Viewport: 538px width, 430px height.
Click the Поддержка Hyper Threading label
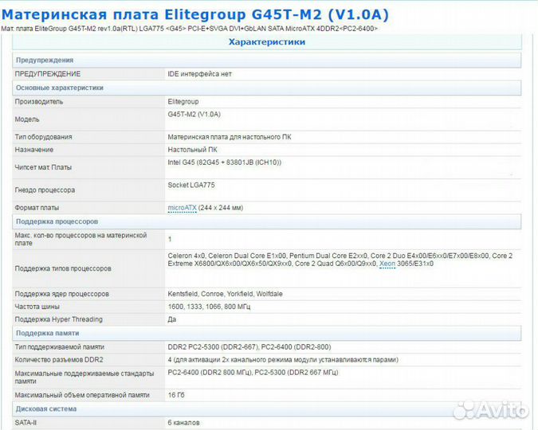(x=59, y=319)
